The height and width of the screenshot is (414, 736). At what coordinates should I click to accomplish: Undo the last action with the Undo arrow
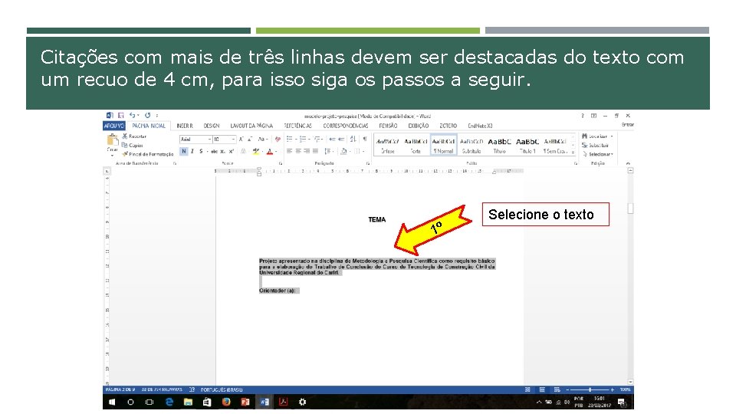[x=133, y=116]
